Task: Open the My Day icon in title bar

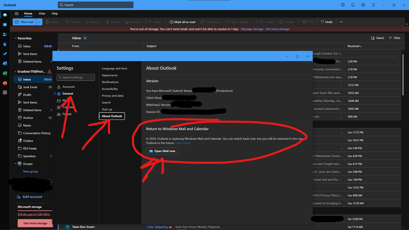Action: [343, 5]
